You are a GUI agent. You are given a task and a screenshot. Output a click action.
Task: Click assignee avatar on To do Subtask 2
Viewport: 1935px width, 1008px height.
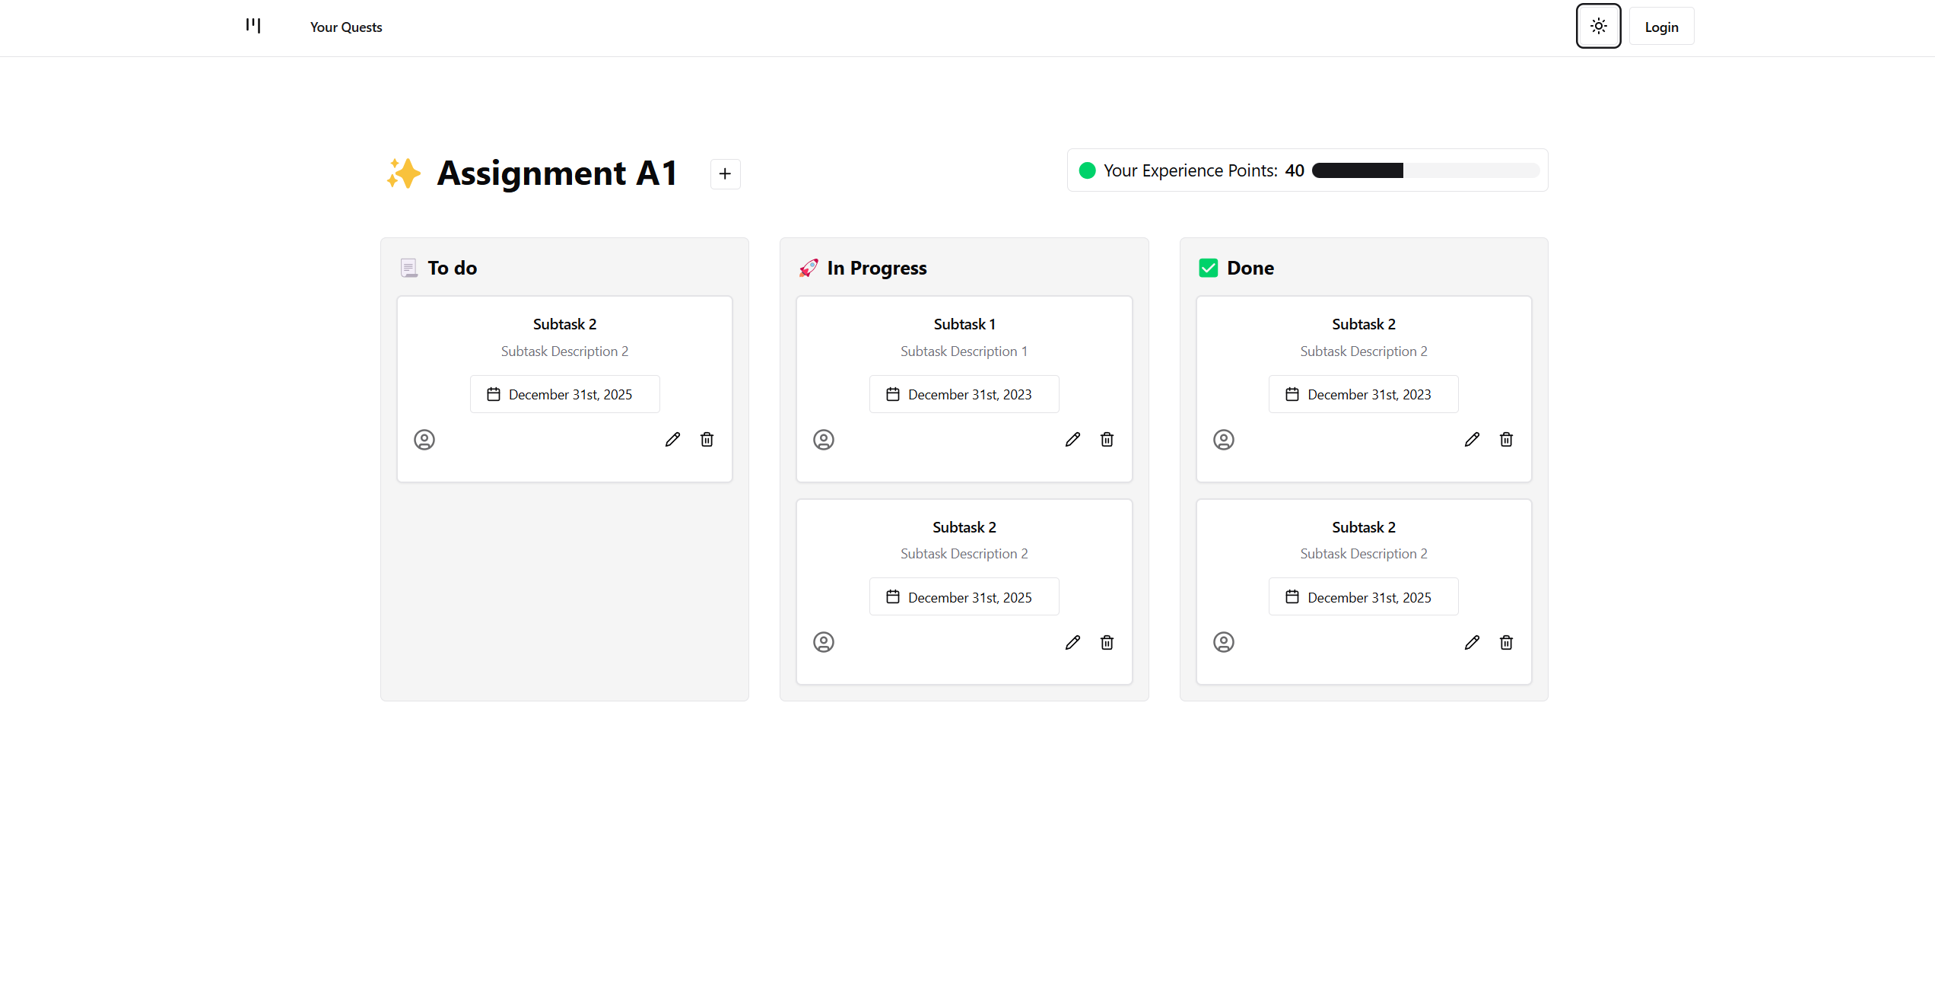coord(424,440)
